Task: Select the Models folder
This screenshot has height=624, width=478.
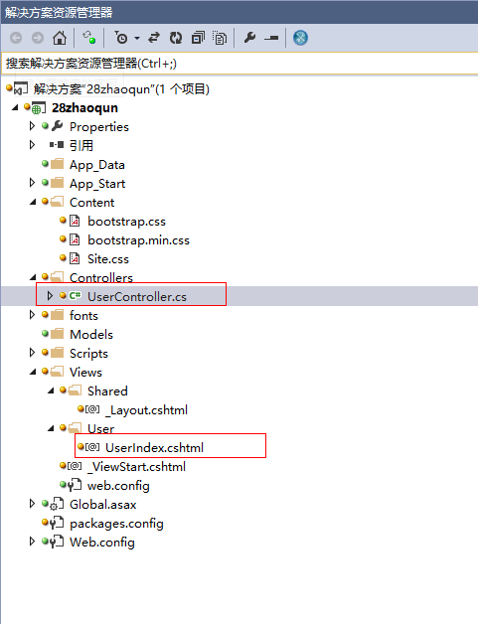Action: pyautogui.click(x=91, y=334)
